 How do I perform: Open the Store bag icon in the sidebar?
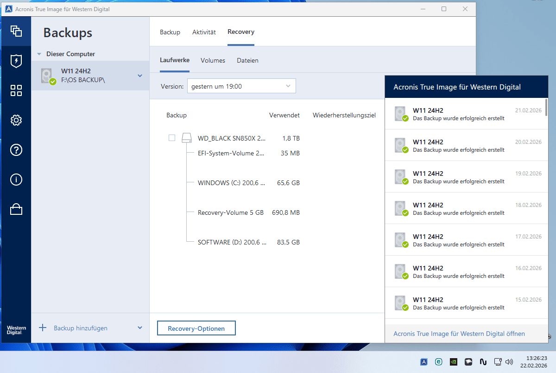(16, 209)
